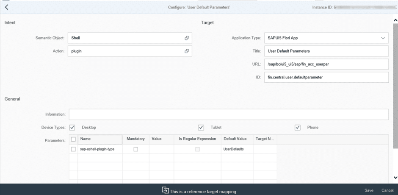Toggle Mandatory checkbox for sap-ushell-plugin-type
Screen dimensions: 398x195
(135, 149)
